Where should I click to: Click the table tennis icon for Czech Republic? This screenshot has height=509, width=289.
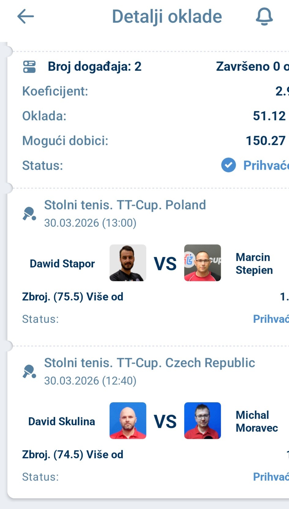[29, 372]
